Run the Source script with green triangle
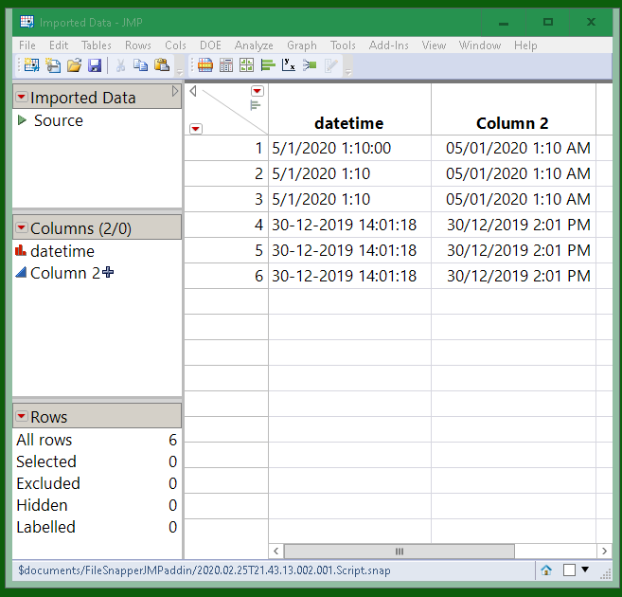 [x=22, y=120]
